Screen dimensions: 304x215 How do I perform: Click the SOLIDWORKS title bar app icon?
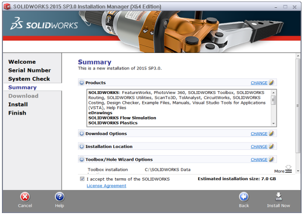pos(7,6)
